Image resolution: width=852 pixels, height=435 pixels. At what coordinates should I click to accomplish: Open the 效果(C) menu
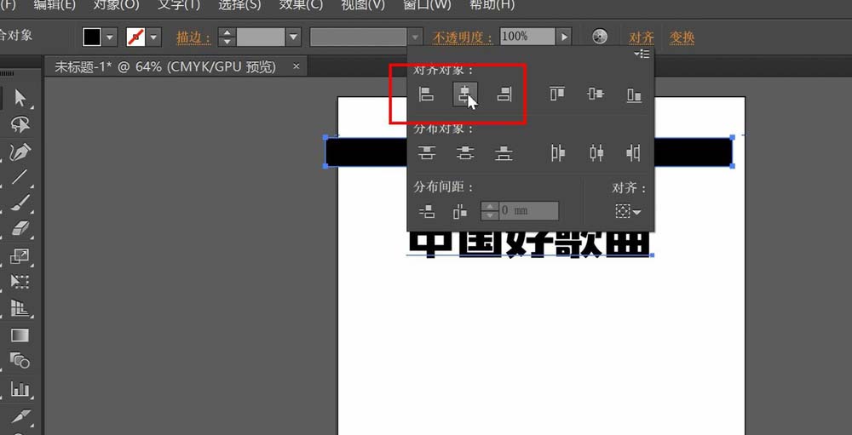pos(301,5)
